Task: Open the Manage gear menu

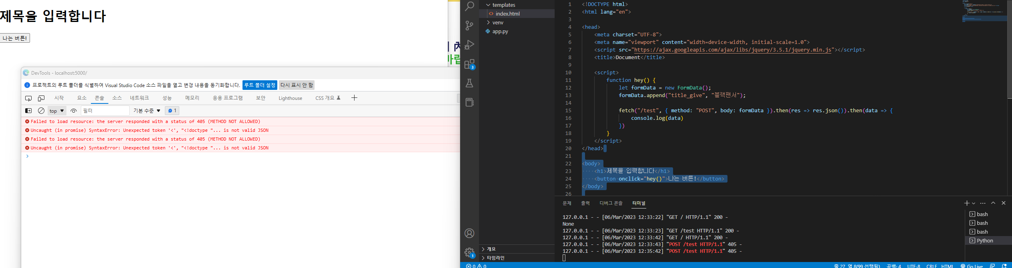Action: tap(469, 252)
